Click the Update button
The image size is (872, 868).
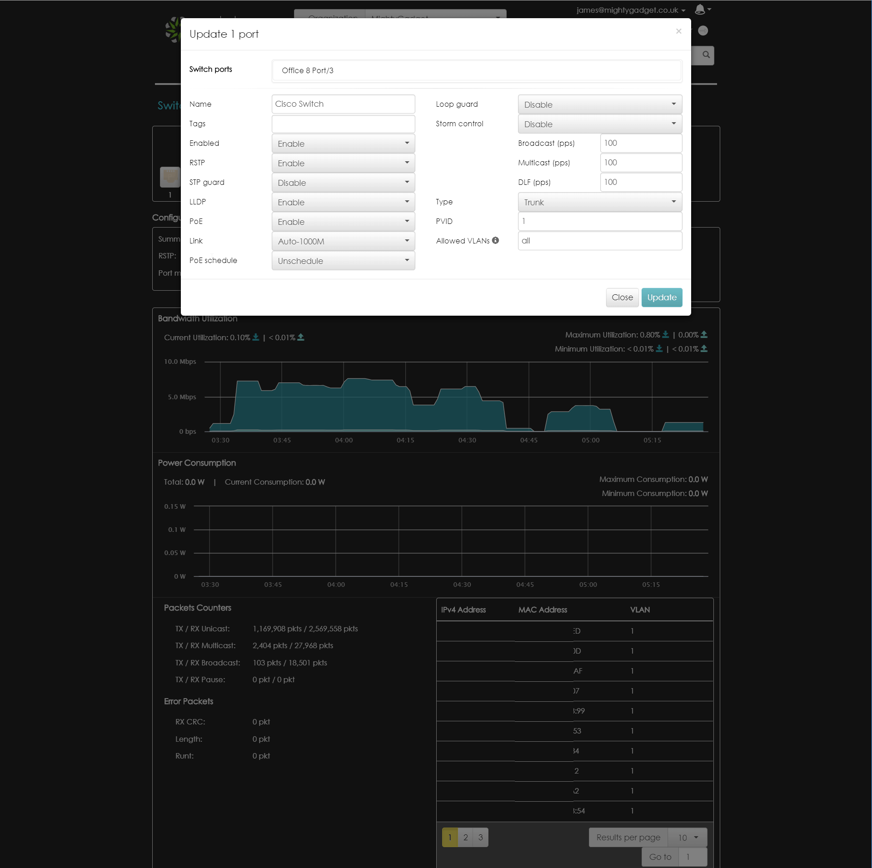click(x=661, y=297)
